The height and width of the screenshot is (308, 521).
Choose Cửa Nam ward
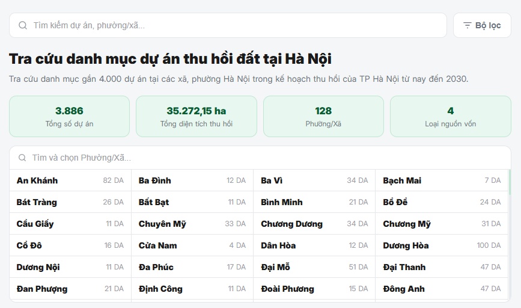tap(192, 245)
